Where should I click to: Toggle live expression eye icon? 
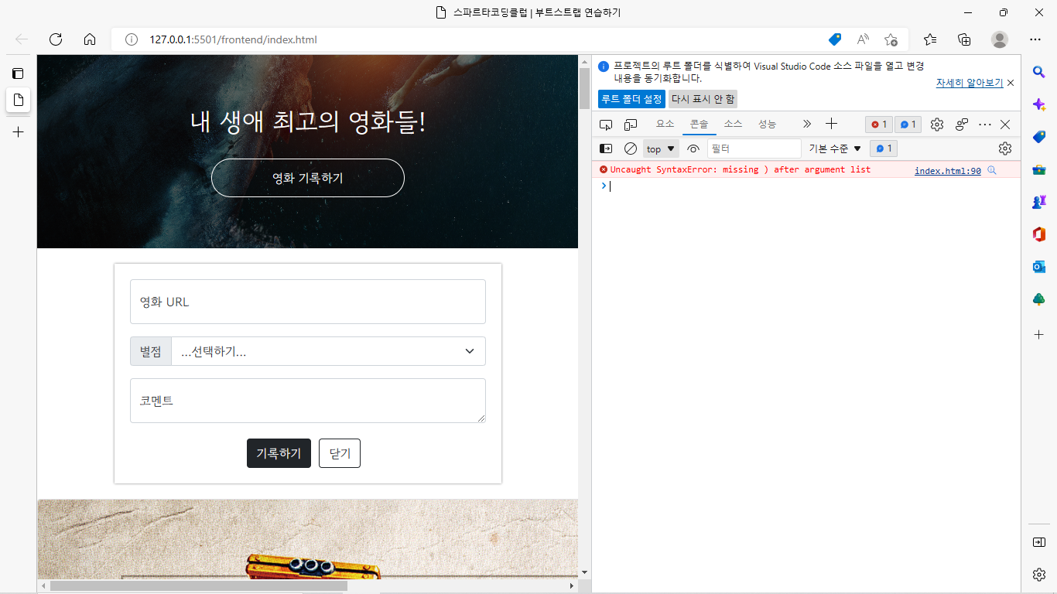click(693, 148)
